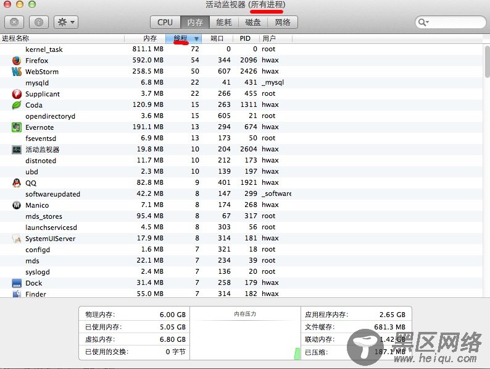The image size is (490, 369).
Task: Click the Supplicant app icon
Action: pyautogui.click(x=17, y=94)
